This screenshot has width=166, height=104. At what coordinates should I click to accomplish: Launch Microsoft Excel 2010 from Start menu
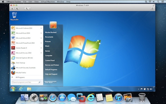tap(23, 33)
